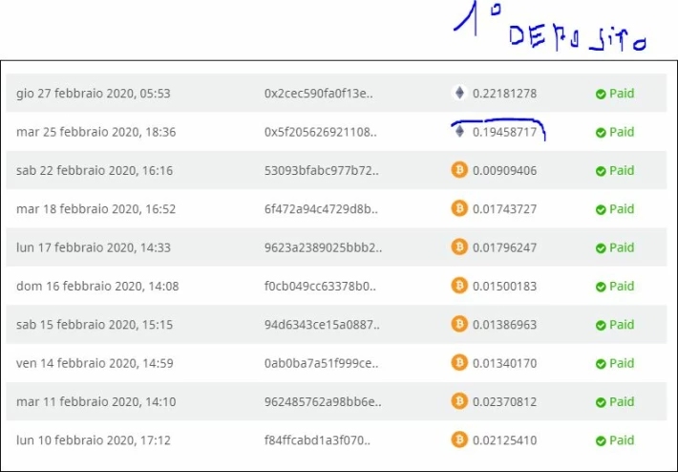Image resolution: width=678 pixels, height=472 pixels.
Task: Click the amount 0.00909406
Action: click(x=504, y=170)
